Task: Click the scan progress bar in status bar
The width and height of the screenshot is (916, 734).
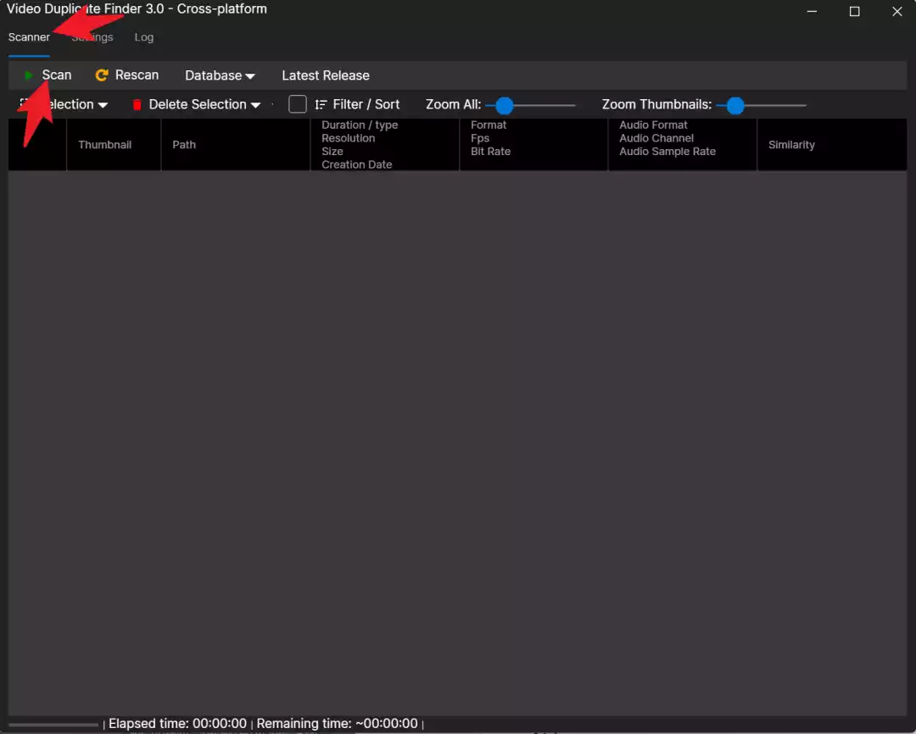Action: click(53, 725)
